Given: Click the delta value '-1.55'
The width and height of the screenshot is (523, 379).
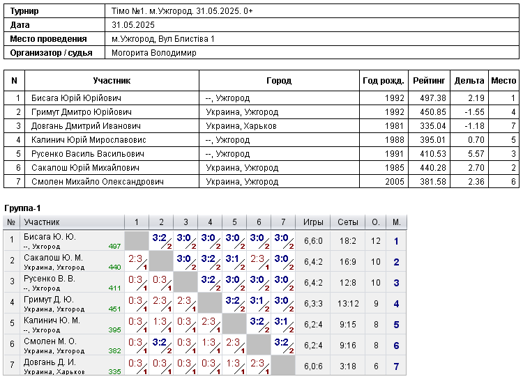Looking at the screenshot, I should point(474,112).
